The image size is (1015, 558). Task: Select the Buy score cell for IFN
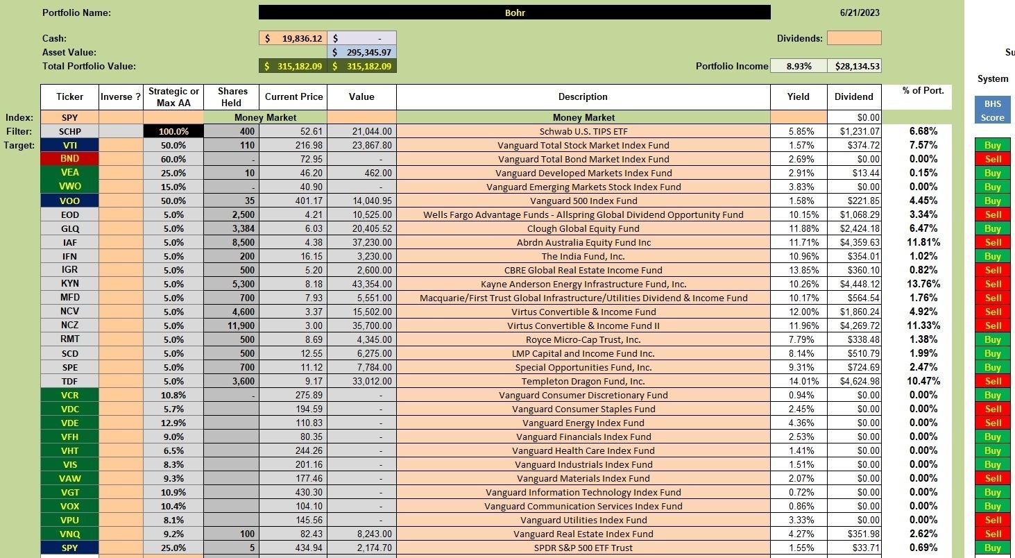[x=992, y=256]
